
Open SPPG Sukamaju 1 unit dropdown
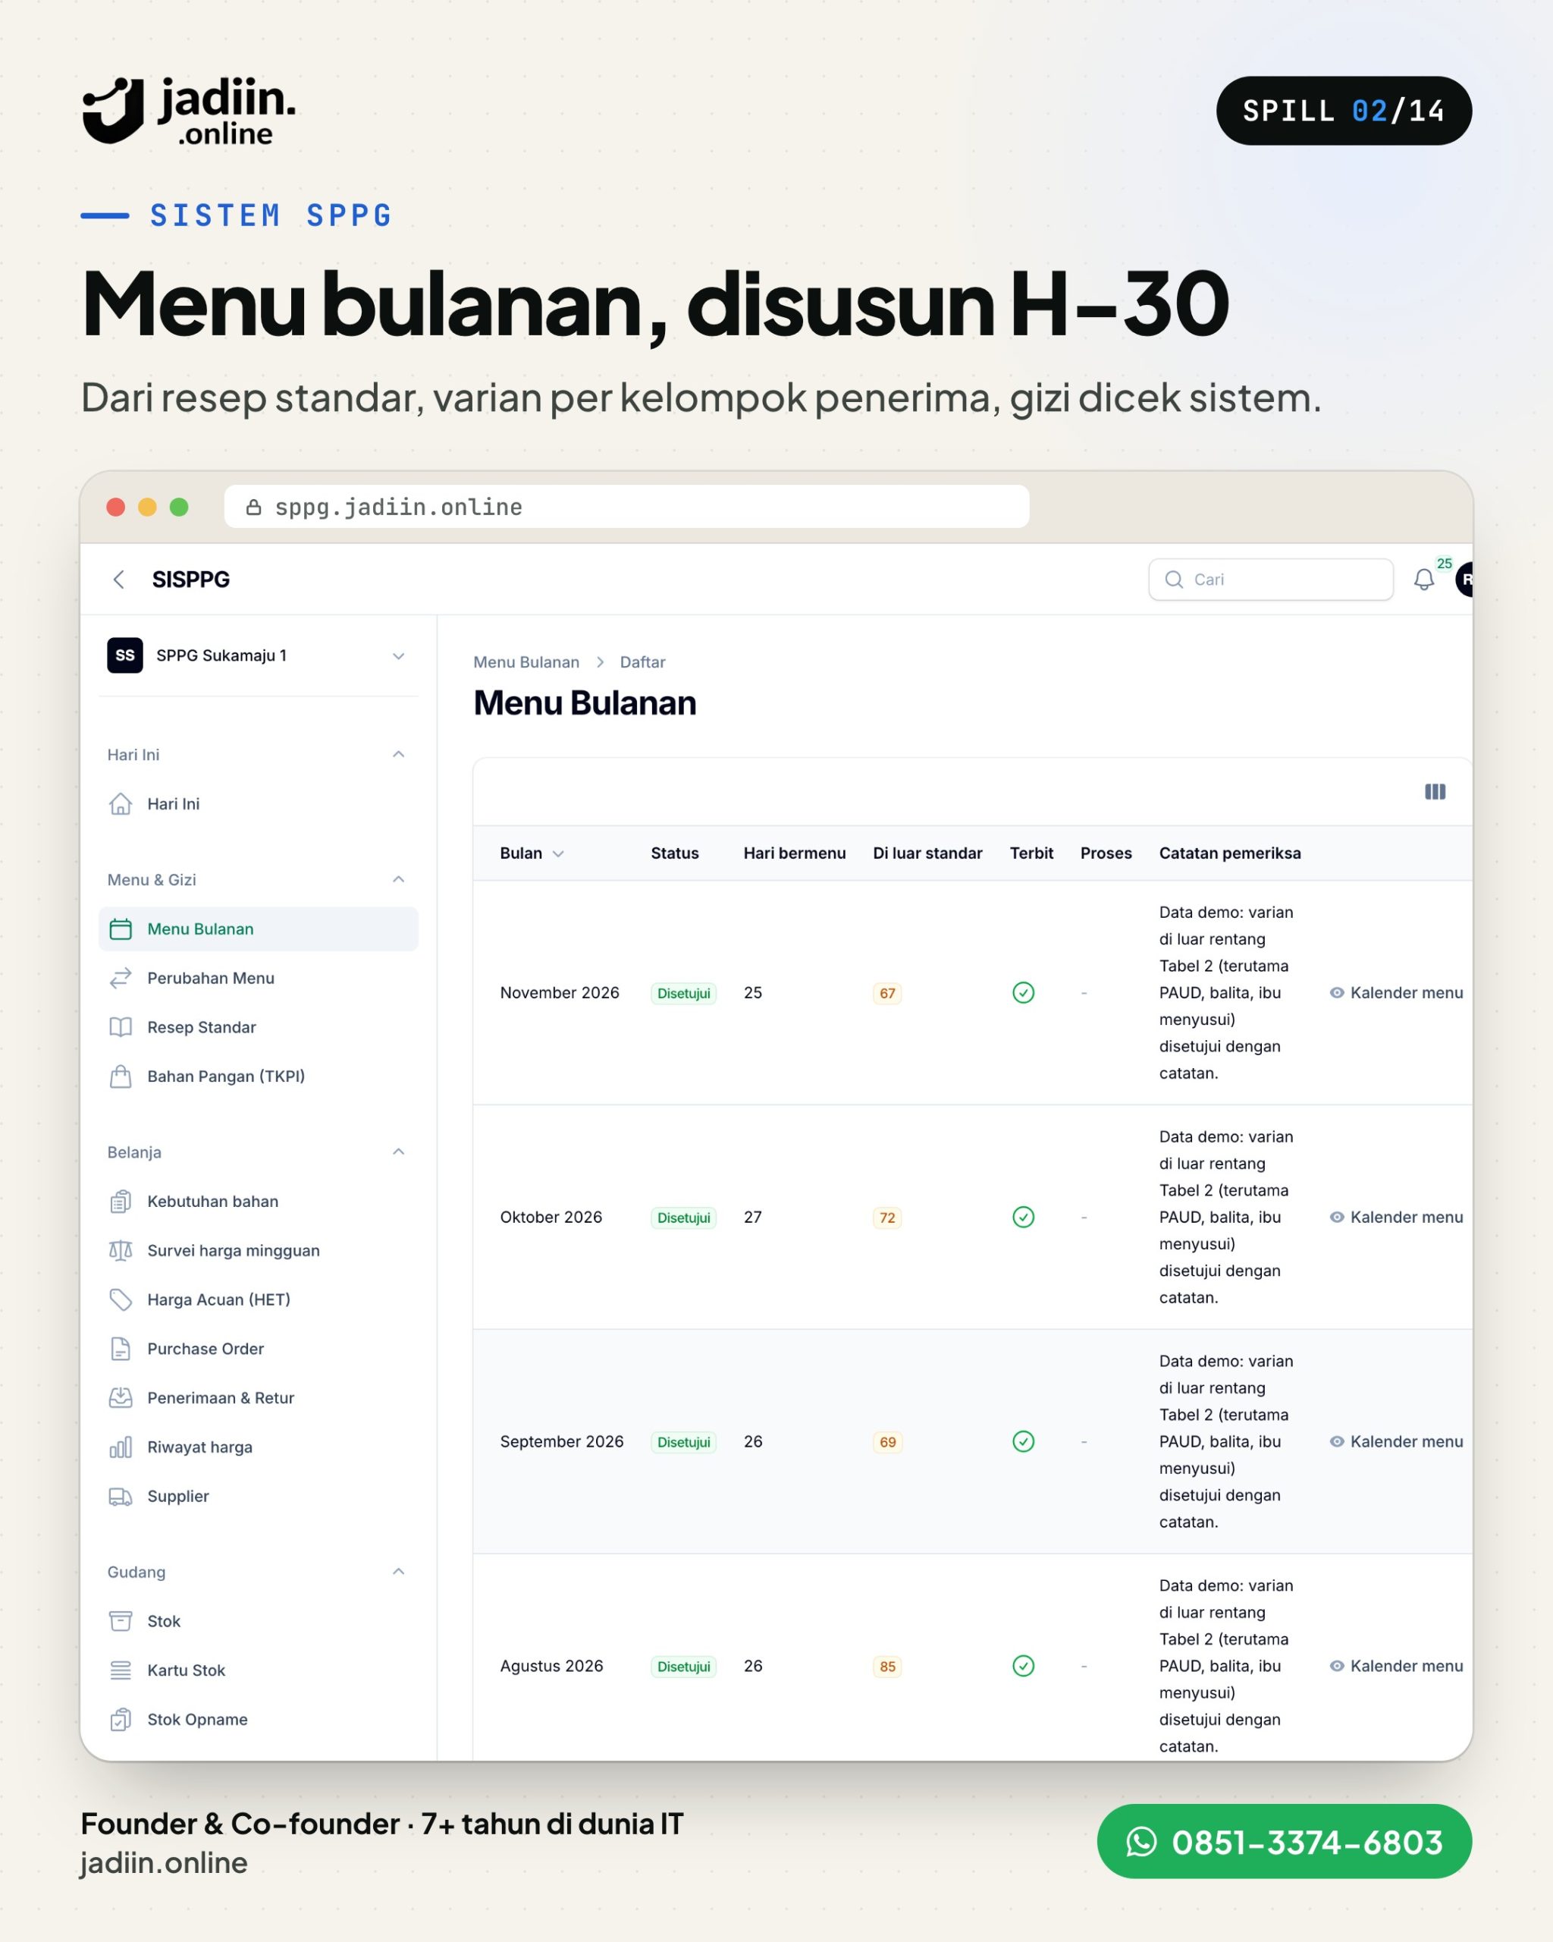click(x=259, y=655)
